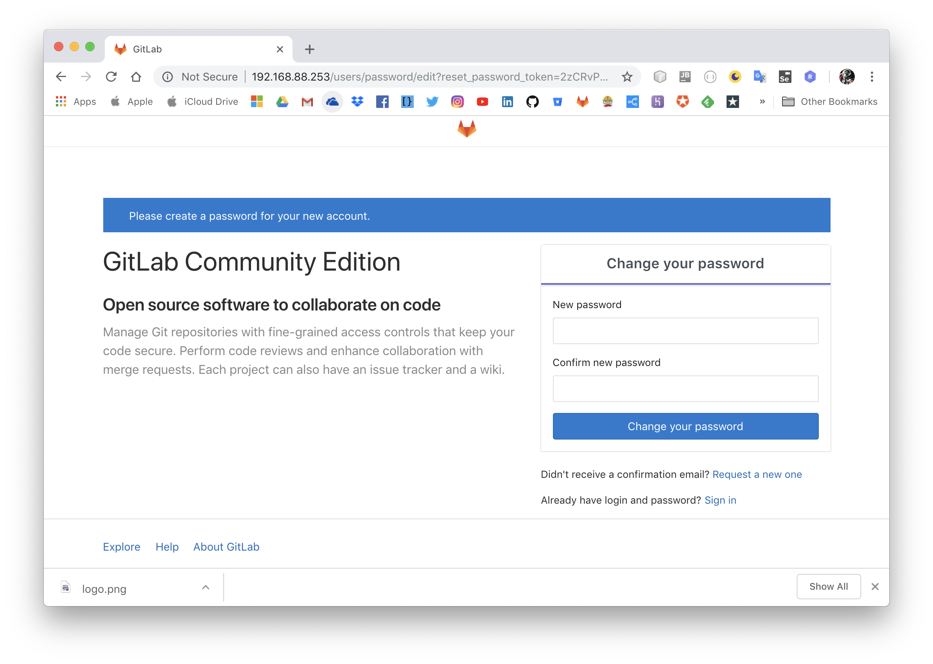Open the purple H bookmark

pyautogui.click(x=657, y=101)
